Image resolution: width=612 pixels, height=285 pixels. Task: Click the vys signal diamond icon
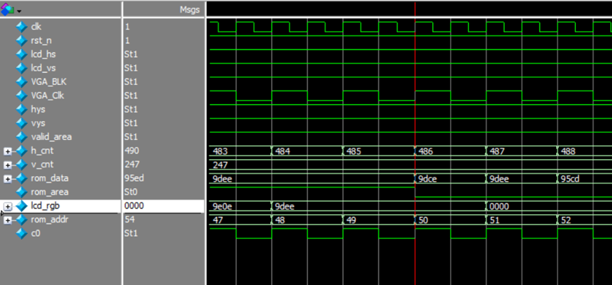21,123
